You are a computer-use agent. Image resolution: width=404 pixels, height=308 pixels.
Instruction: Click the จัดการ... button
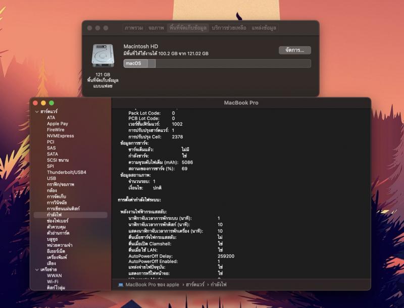pos(295,50)
